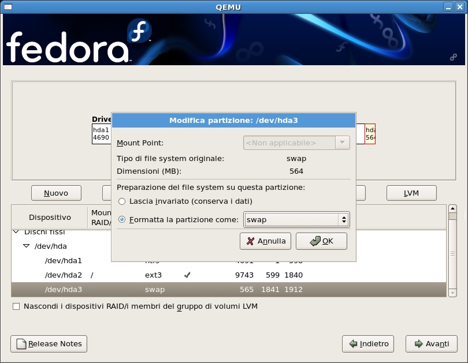Viewport: 468px width, 363px height.
Task: Click the right arrow icon on Avanti
Action: pos(419,344)
